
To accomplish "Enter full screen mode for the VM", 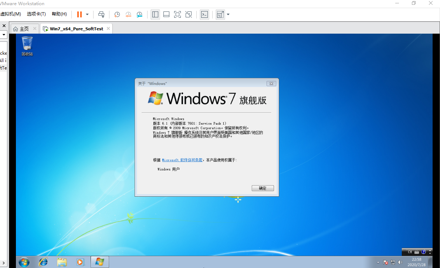I will (177, 14).
